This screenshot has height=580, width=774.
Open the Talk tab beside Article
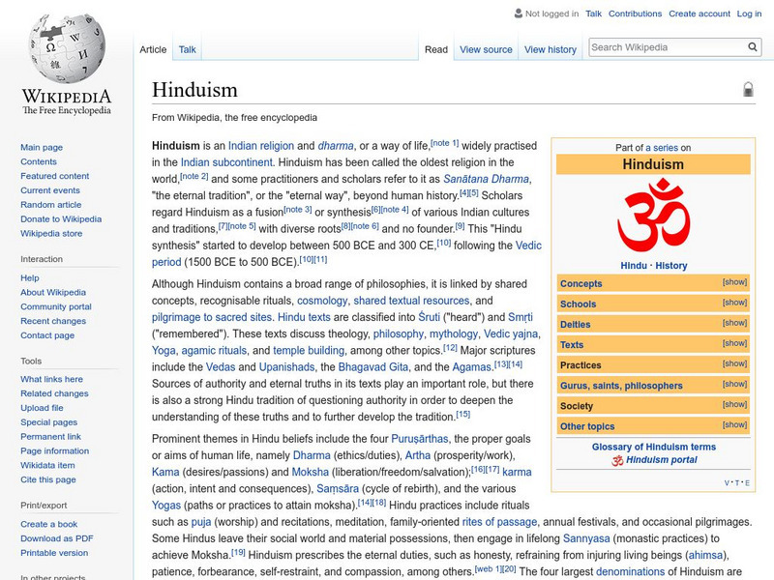pyautogui.click(x=187, y=49)
